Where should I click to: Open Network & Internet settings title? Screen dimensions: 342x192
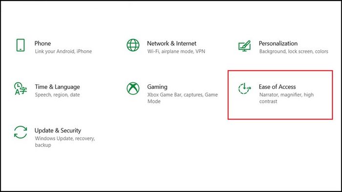click(171, 43)
